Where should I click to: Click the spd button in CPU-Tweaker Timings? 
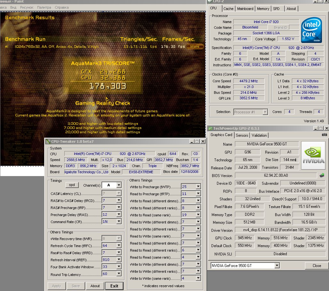(x=72, y=185)
